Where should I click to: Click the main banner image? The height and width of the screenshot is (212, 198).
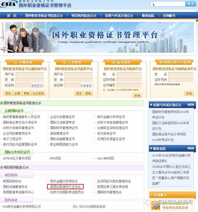(x=97, y=37)
